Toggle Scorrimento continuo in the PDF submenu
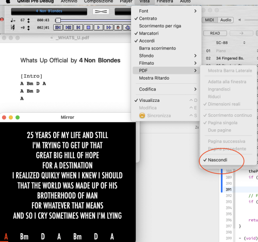 [x=228, y=115]
